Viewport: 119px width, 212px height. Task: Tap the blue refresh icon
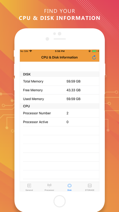click(94, 57)
